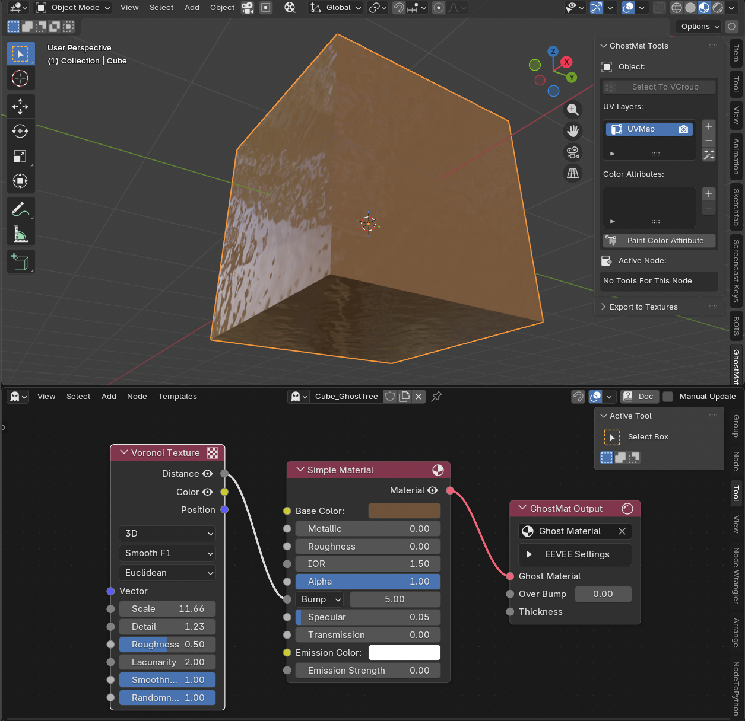Click the Scale value field in Voronoi Texture
The image size is (745, 721).
click(x=167, y=609)
